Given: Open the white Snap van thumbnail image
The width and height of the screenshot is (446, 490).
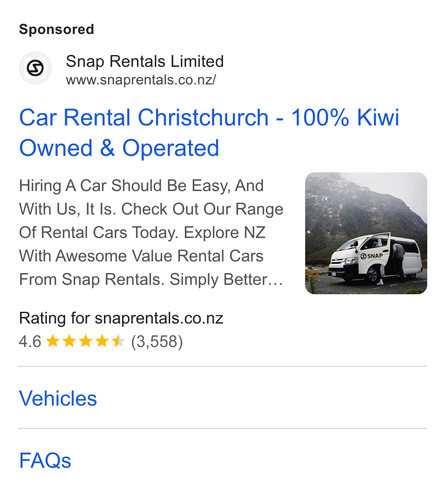Looking at the screenshot, I should (x=366, y=233).
